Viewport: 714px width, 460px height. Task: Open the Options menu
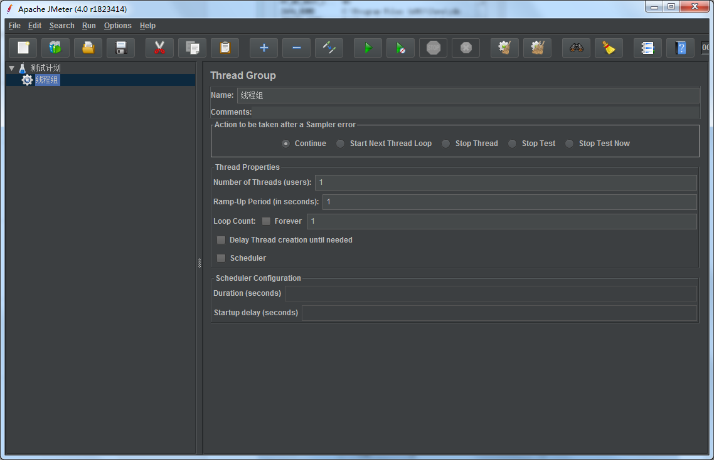pos(117,26)
